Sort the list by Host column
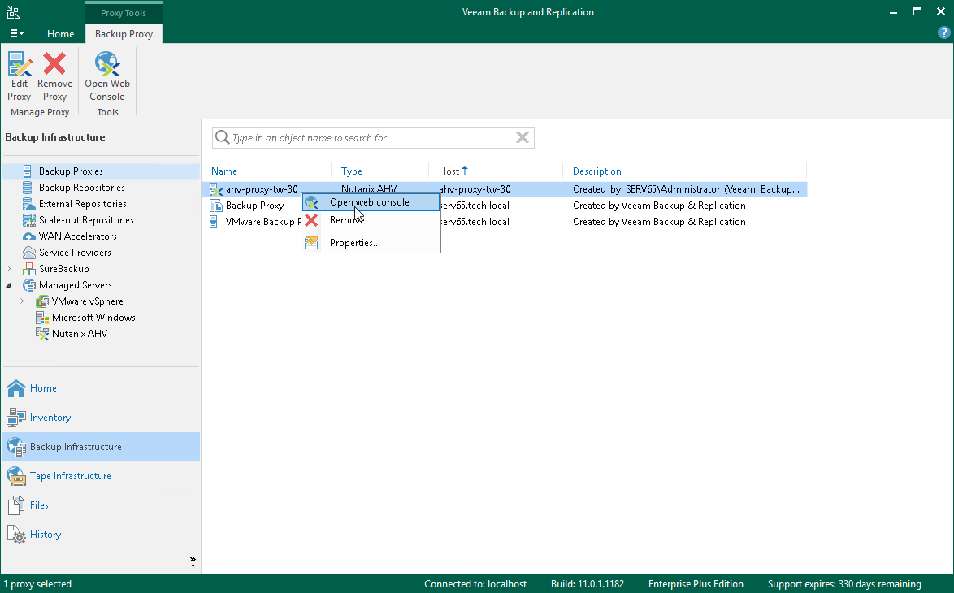This screenshot has width=954, height=593. 449,171
